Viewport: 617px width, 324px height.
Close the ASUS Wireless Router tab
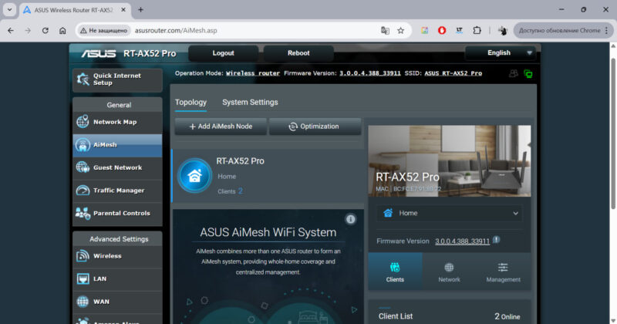123,10
